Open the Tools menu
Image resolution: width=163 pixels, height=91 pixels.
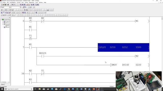37,2
